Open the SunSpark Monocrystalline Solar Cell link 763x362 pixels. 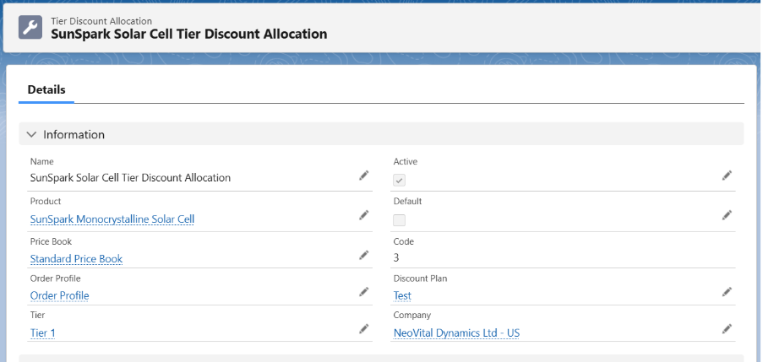click(112, 219)
